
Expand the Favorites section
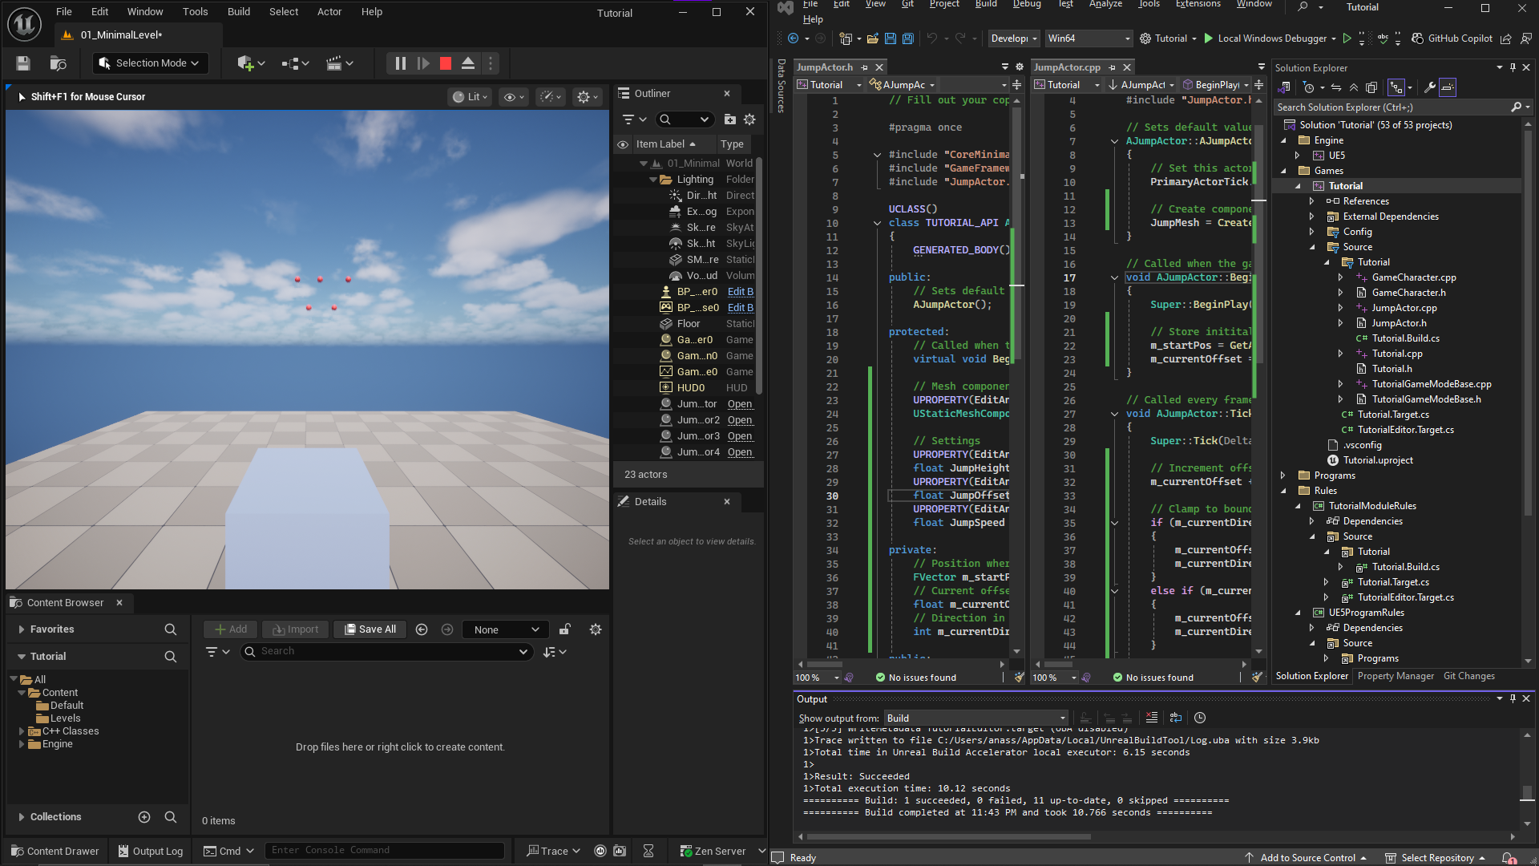click(21, 629)
